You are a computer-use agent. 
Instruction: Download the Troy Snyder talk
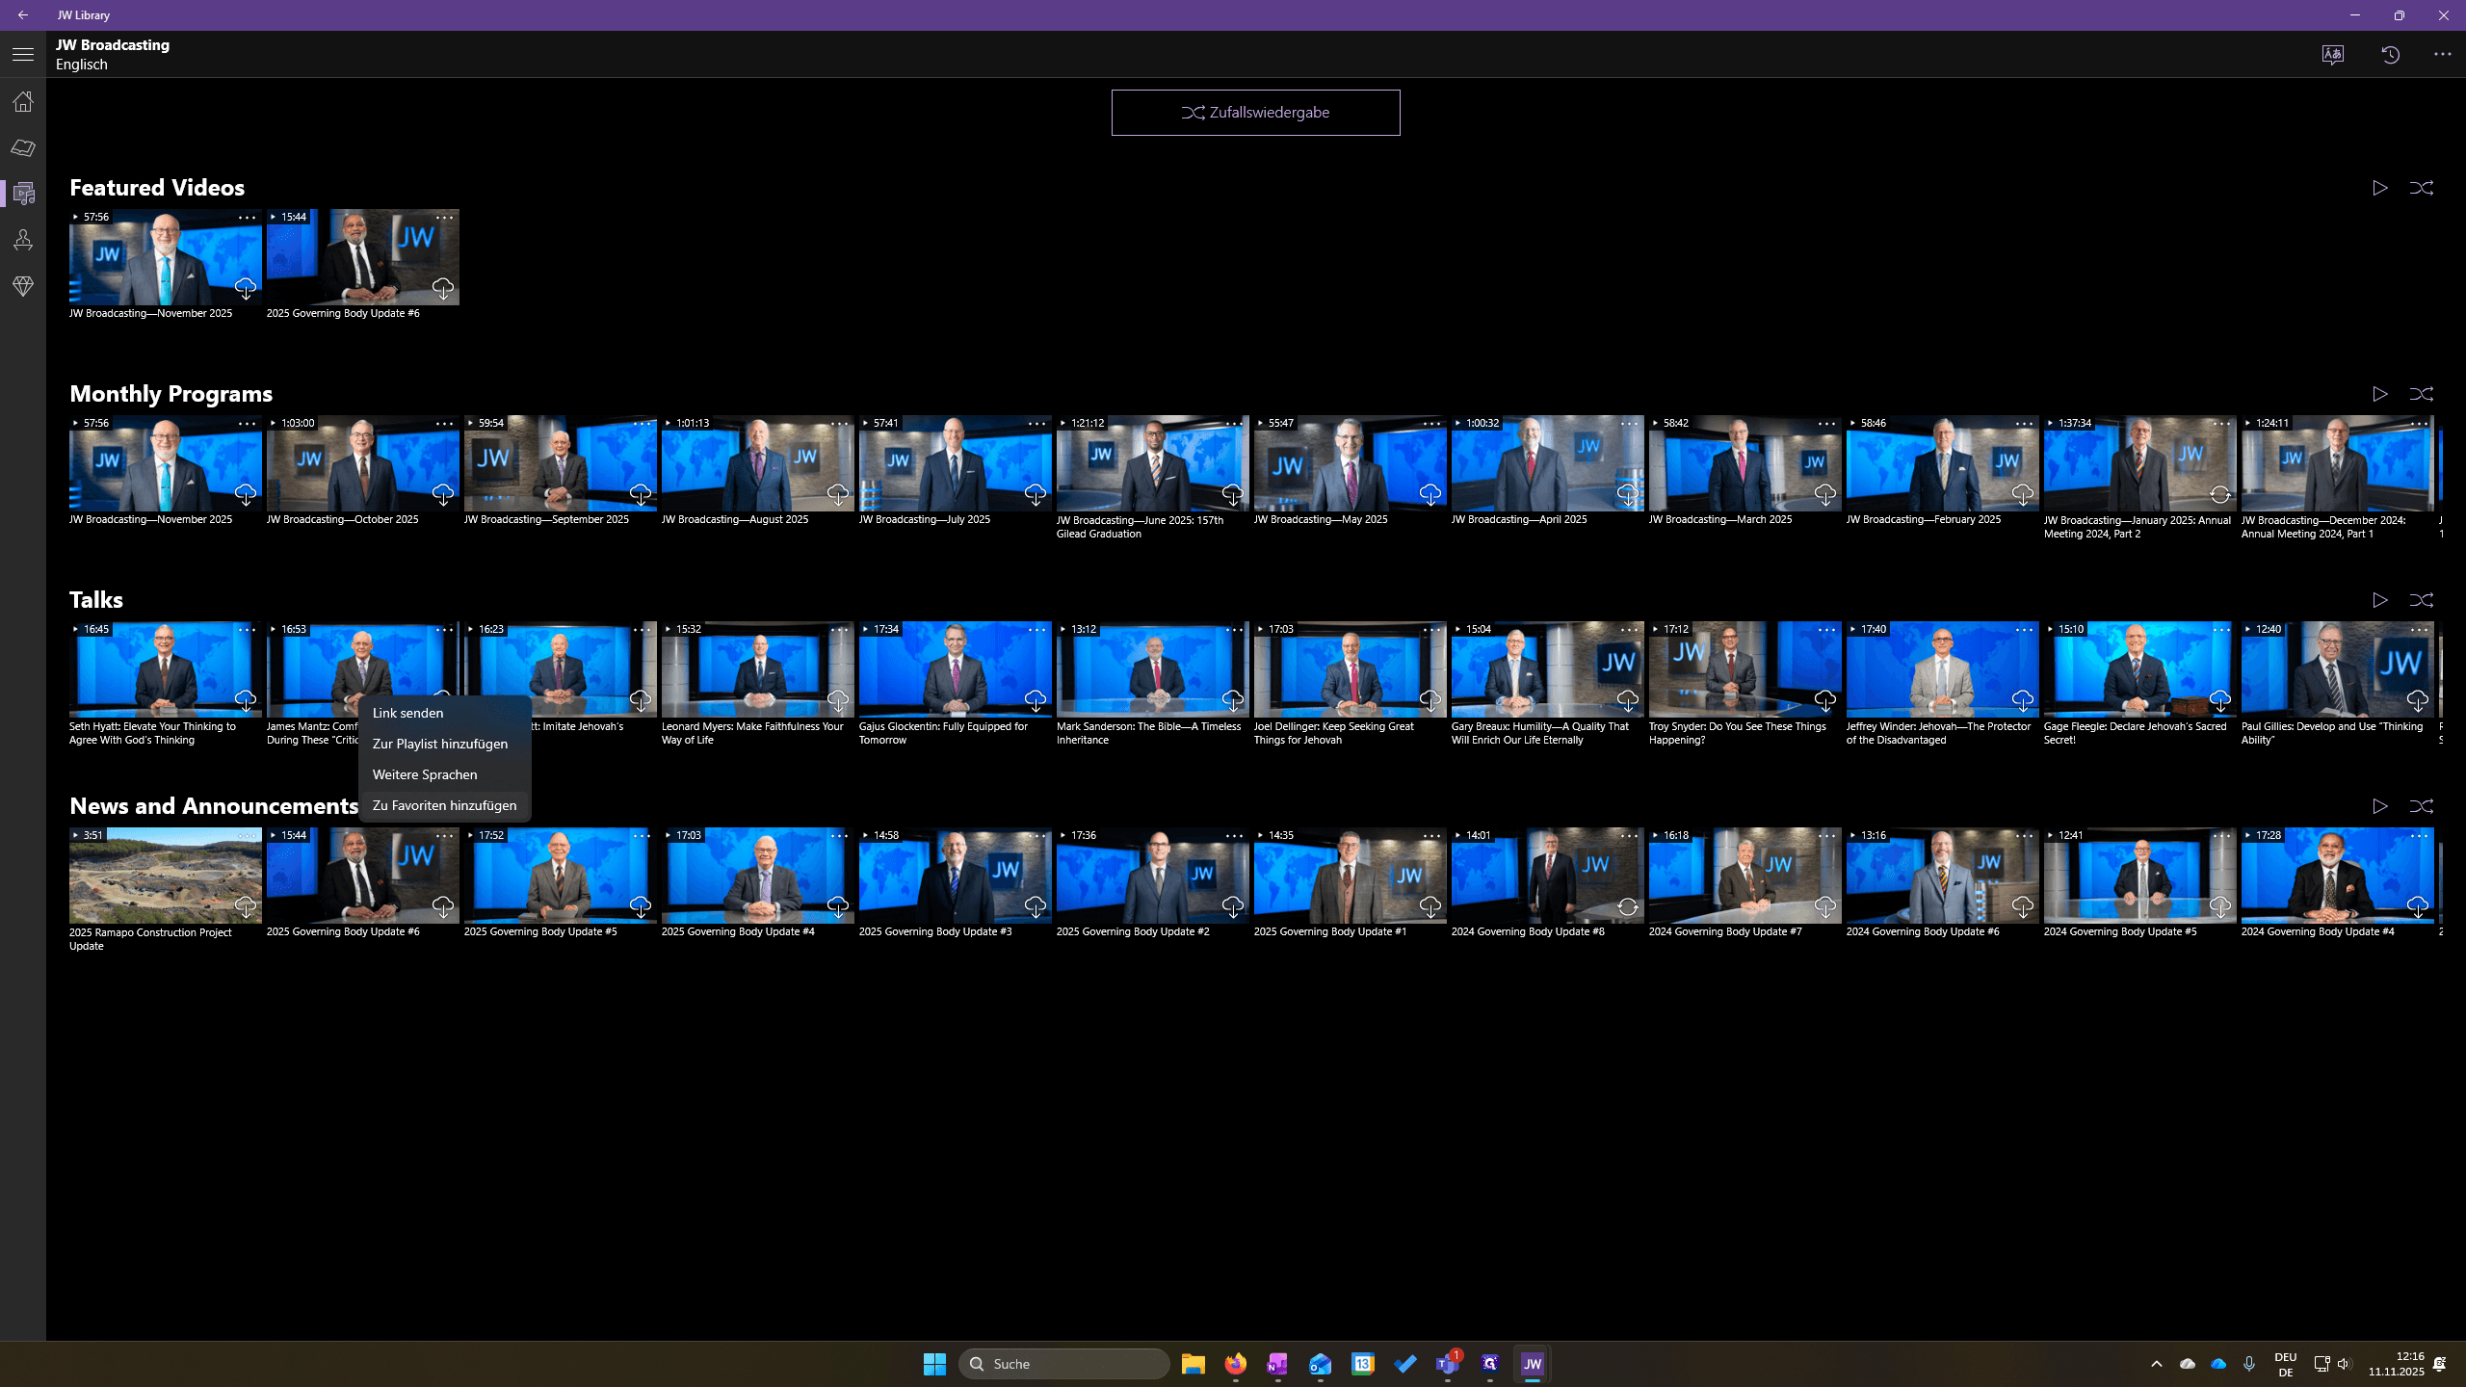[x=1825, y=700]
